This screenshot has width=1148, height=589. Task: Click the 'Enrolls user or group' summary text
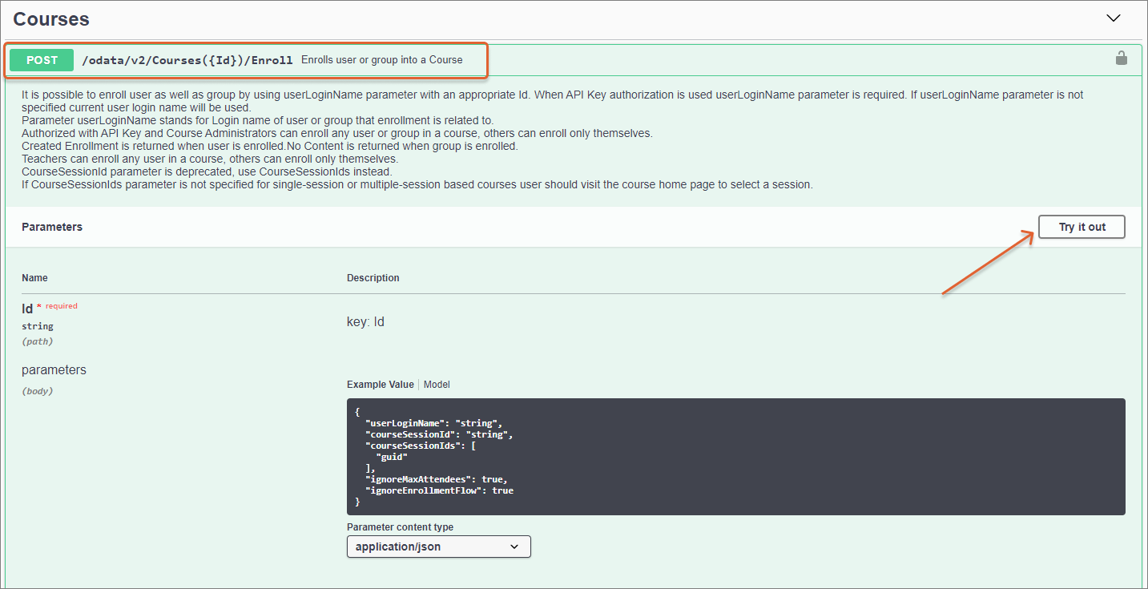point(381,60)
